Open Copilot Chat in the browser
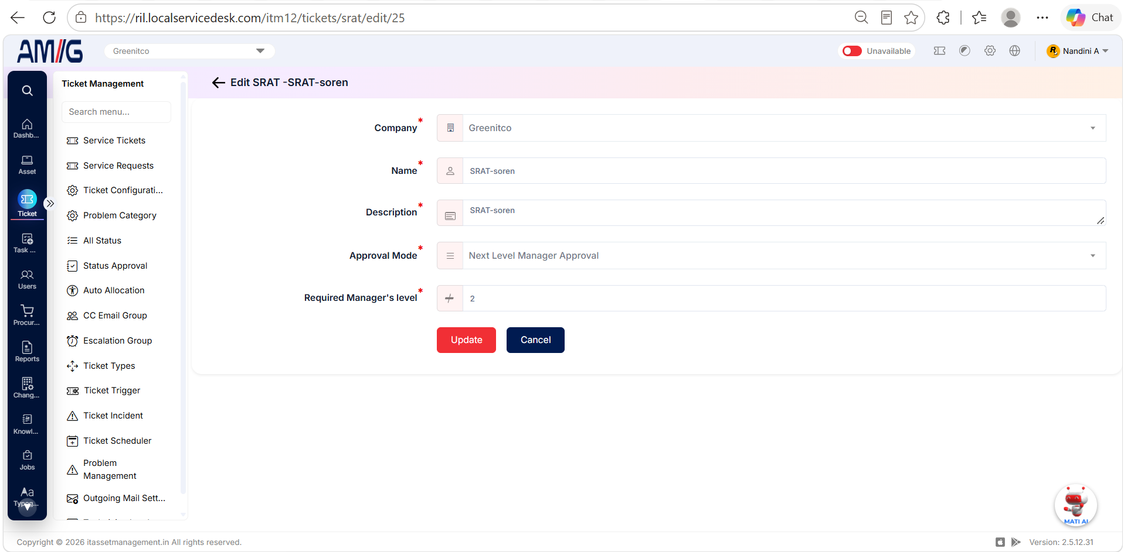1124x552 pixels. coord(1090,18)
